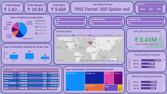Image resolution: width=167 pixels, height=94 pixels.
Task: Click the Profit Margin card value
Action: pyautogui.click(x=12, y=10)
